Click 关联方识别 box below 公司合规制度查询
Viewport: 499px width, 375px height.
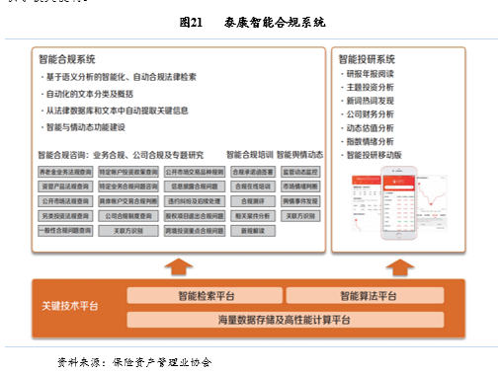tap(128, 231)
